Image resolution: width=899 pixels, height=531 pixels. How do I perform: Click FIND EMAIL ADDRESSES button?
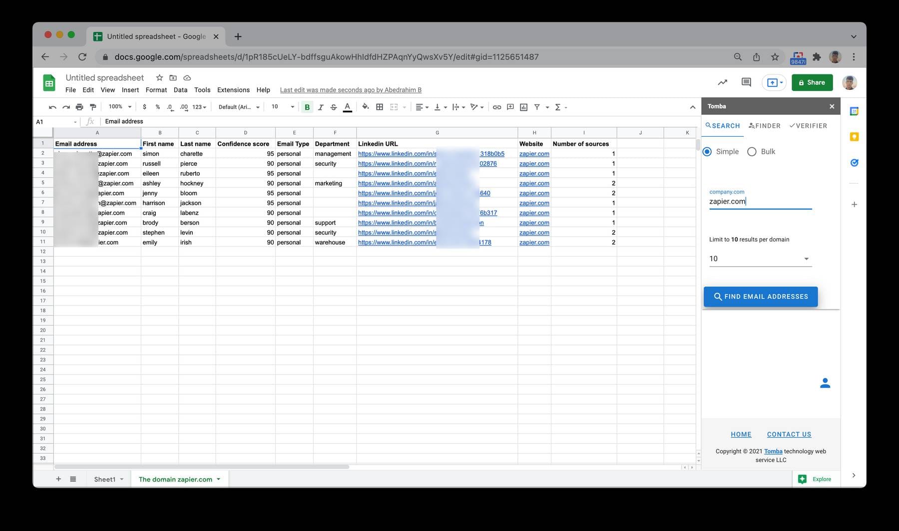coord(761,296)
